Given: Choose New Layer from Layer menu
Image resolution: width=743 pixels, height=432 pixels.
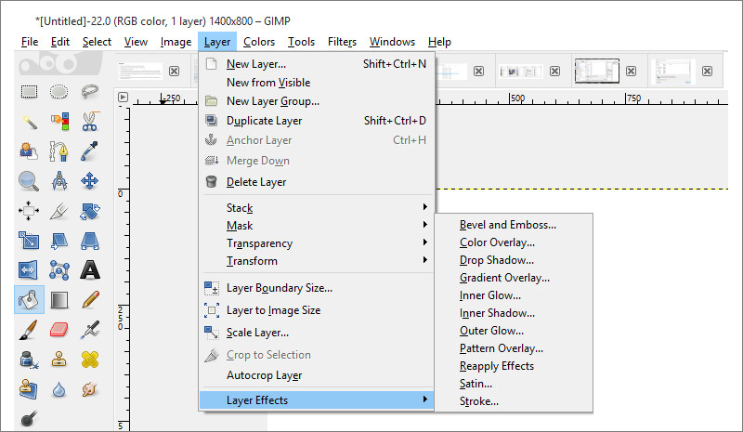Looking at the screenshot, I should pos(256,64).
